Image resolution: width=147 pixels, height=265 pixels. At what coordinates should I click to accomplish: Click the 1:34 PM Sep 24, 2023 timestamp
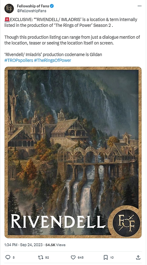(23, 245)
